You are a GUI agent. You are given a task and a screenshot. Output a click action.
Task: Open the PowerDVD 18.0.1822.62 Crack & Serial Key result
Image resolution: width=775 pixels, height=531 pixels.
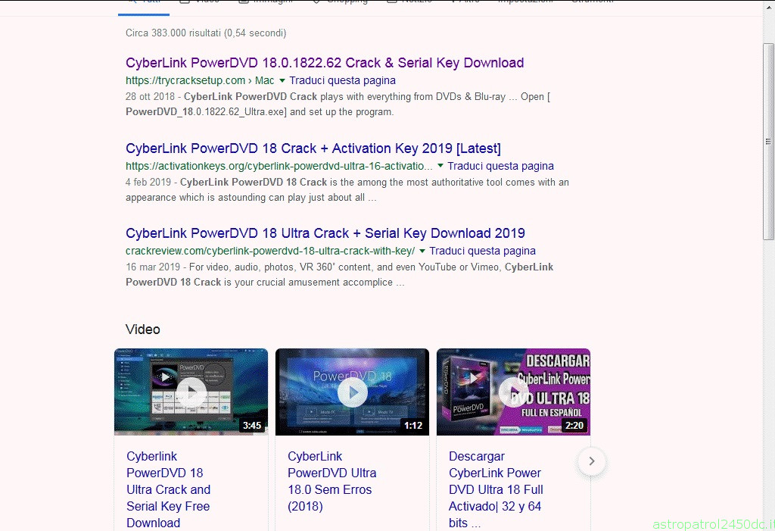pos(324,63)
